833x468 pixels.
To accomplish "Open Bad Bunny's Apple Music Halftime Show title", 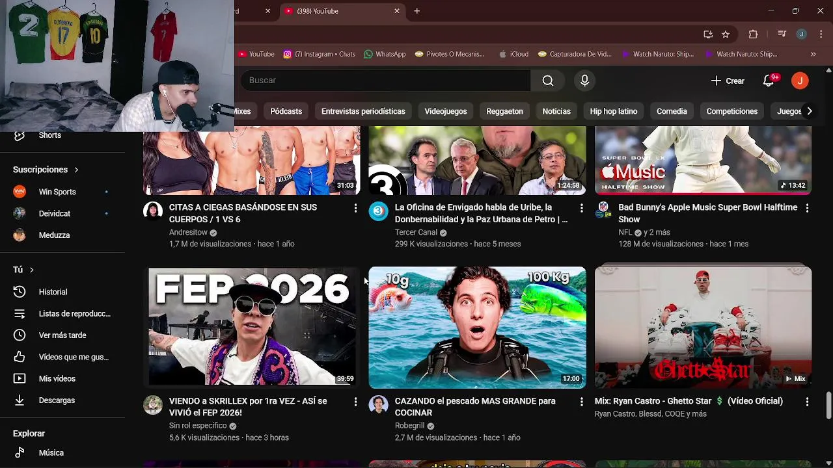I will [x=707, y=213].
